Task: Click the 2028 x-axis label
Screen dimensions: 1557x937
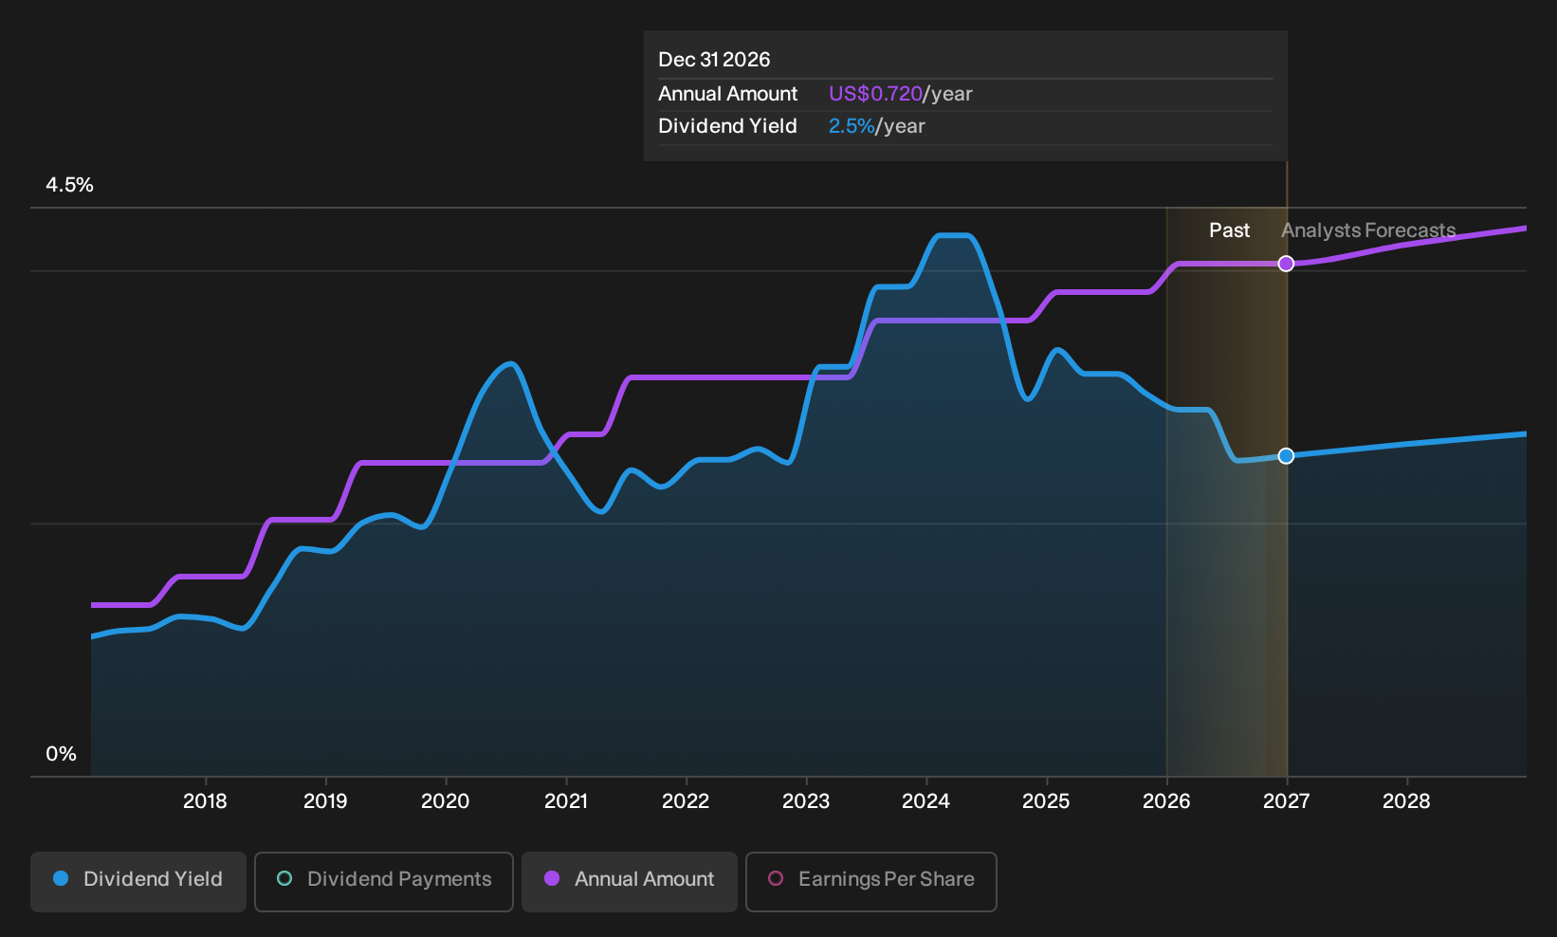Action: click(1406, 801)
